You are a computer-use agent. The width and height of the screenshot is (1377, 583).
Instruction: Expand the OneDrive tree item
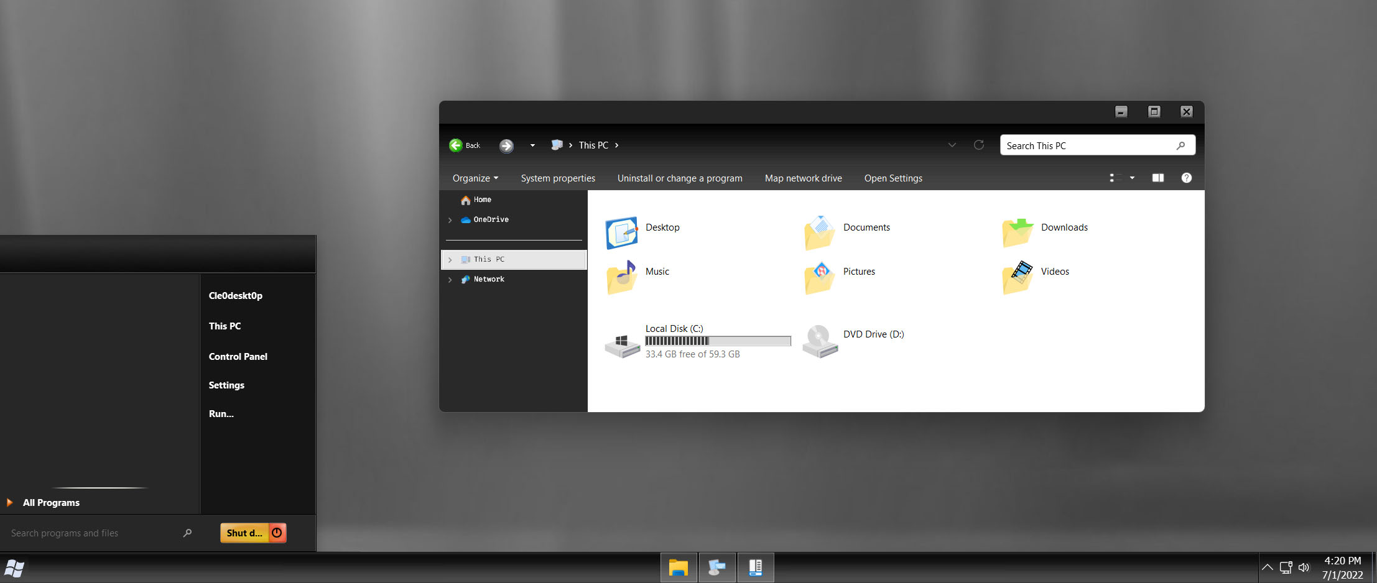coord(450,219)
